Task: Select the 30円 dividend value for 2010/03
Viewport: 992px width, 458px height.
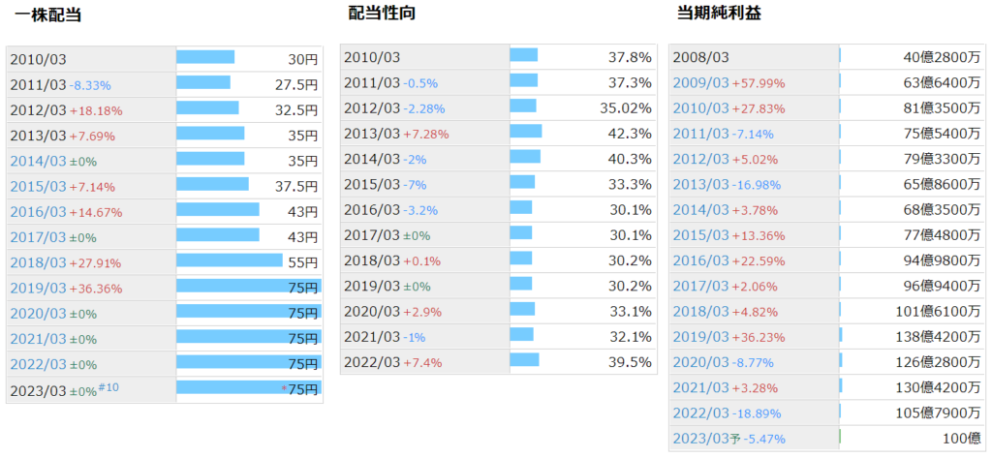Action: 302,59
